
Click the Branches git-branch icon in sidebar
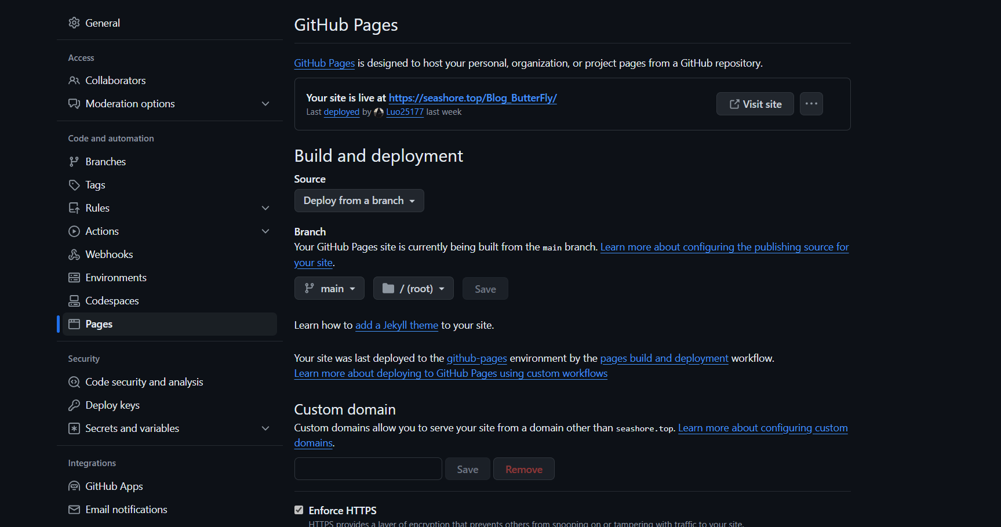(74, 162)
